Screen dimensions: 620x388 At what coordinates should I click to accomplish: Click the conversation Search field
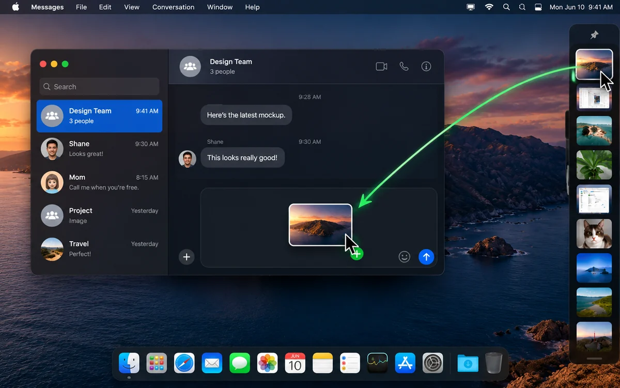[99, 87]
